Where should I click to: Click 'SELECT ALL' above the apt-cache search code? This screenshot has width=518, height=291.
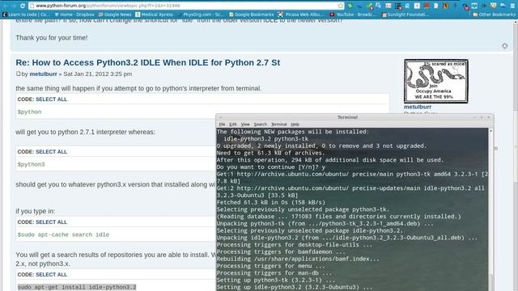point(51,222)
